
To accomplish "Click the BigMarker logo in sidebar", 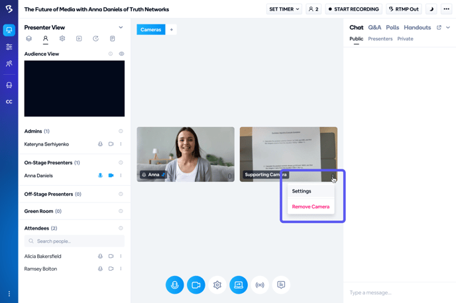I will pyautogui.click(x=9, y=9).
